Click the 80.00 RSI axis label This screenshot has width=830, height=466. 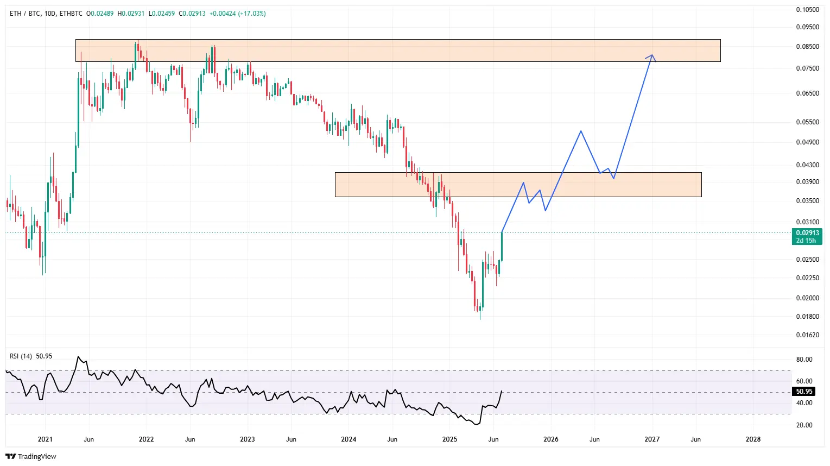tap(804, 360)
